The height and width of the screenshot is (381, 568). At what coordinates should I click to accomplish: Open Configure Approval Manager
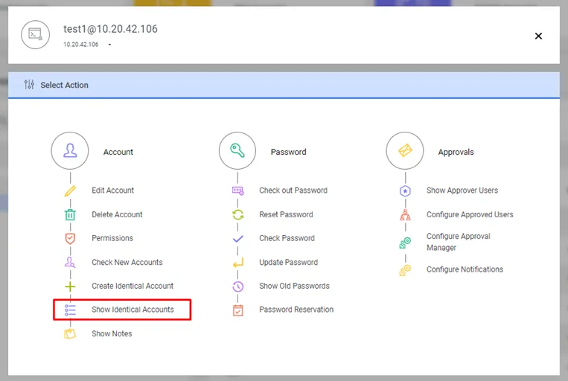459,242
